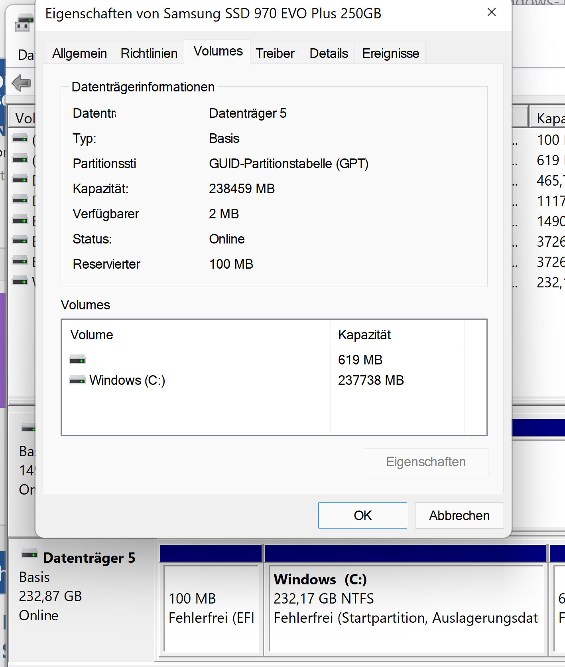Click the Datenträger 5 value in dialog

pyautogui.click(x=248, y=113)
